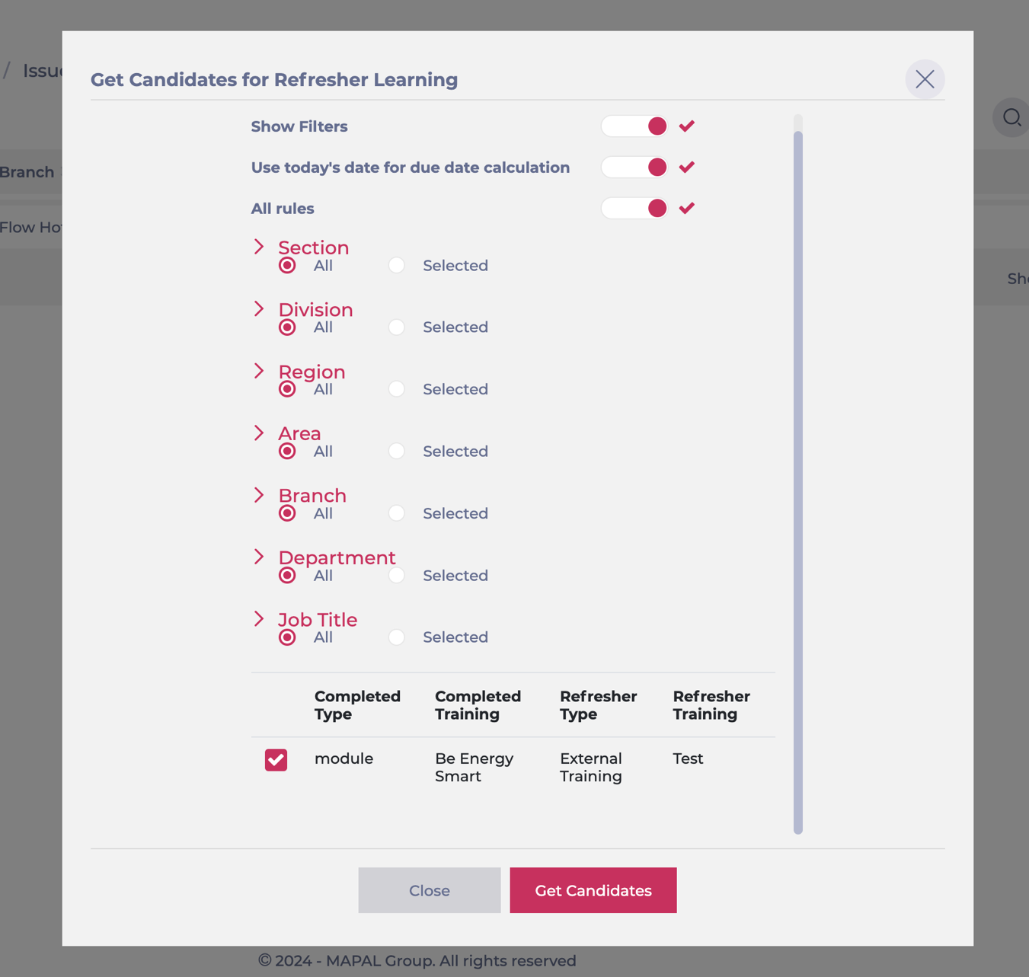Viewport: 1029px width, 977px height.
Task: Choose Selected radio under Branch
Action: click(396, 513)
